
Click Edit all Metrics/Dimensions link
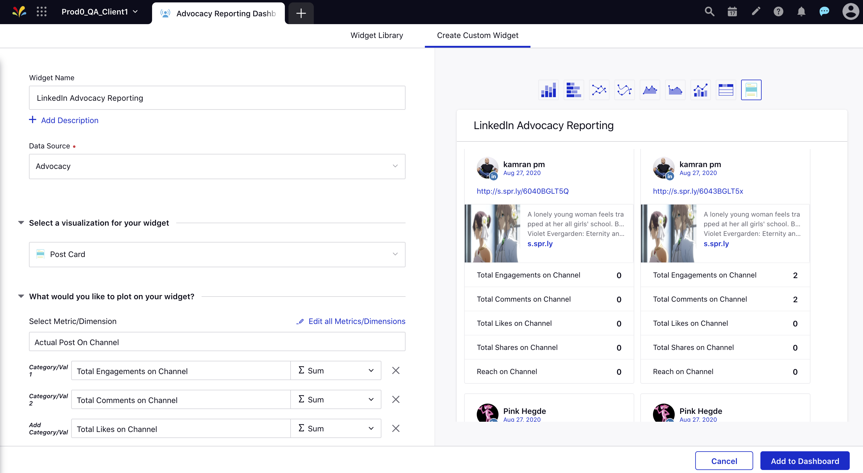click(357, 321)
